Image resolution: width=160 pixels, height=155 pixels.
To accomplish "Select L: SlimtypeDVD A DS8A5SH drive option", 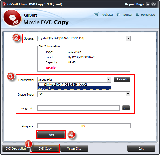I will click(74, 85).
